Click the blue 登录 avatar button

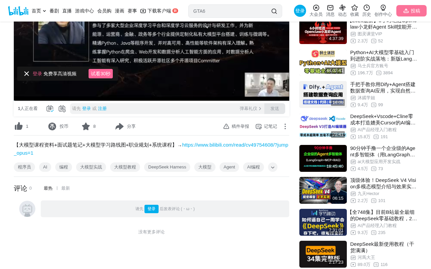[300, 11]
